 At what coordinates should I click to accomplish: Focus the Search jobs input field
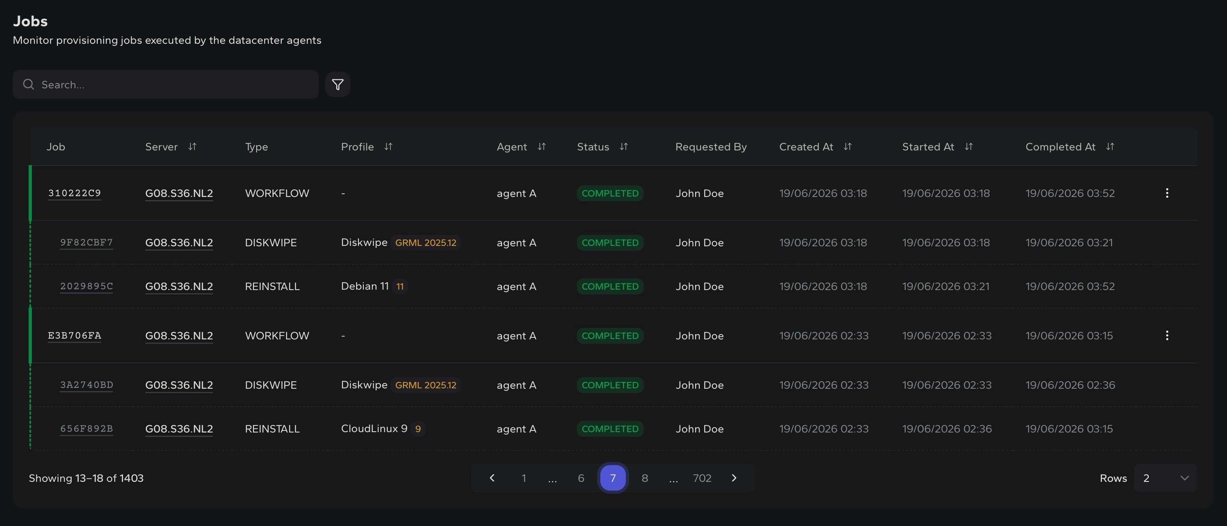click(x=165, y=84)
